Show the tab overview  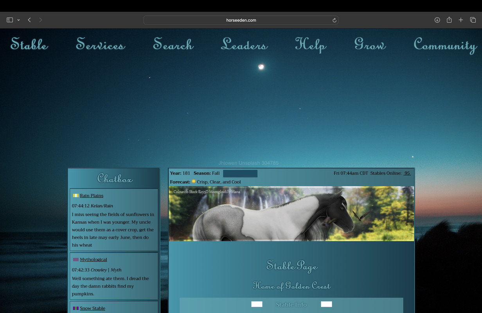point(473,20)
